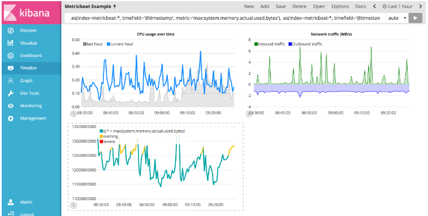Select the memory used bytes chart
This screenshot has width=428, height=216.
(155, 167)
